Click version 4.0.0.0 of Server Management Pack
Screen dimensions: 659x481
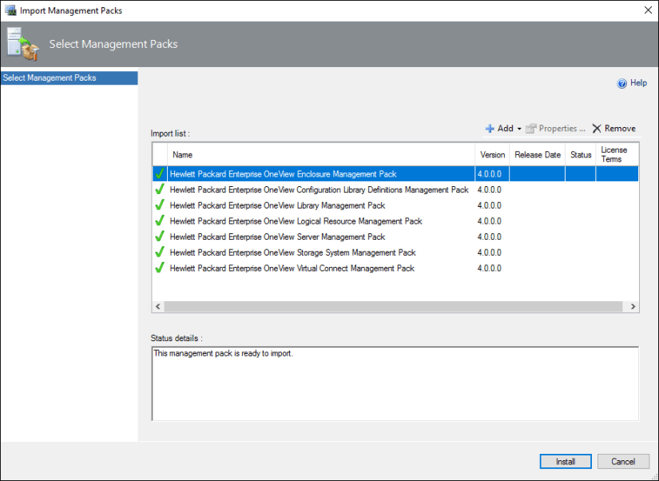point(489,237)
